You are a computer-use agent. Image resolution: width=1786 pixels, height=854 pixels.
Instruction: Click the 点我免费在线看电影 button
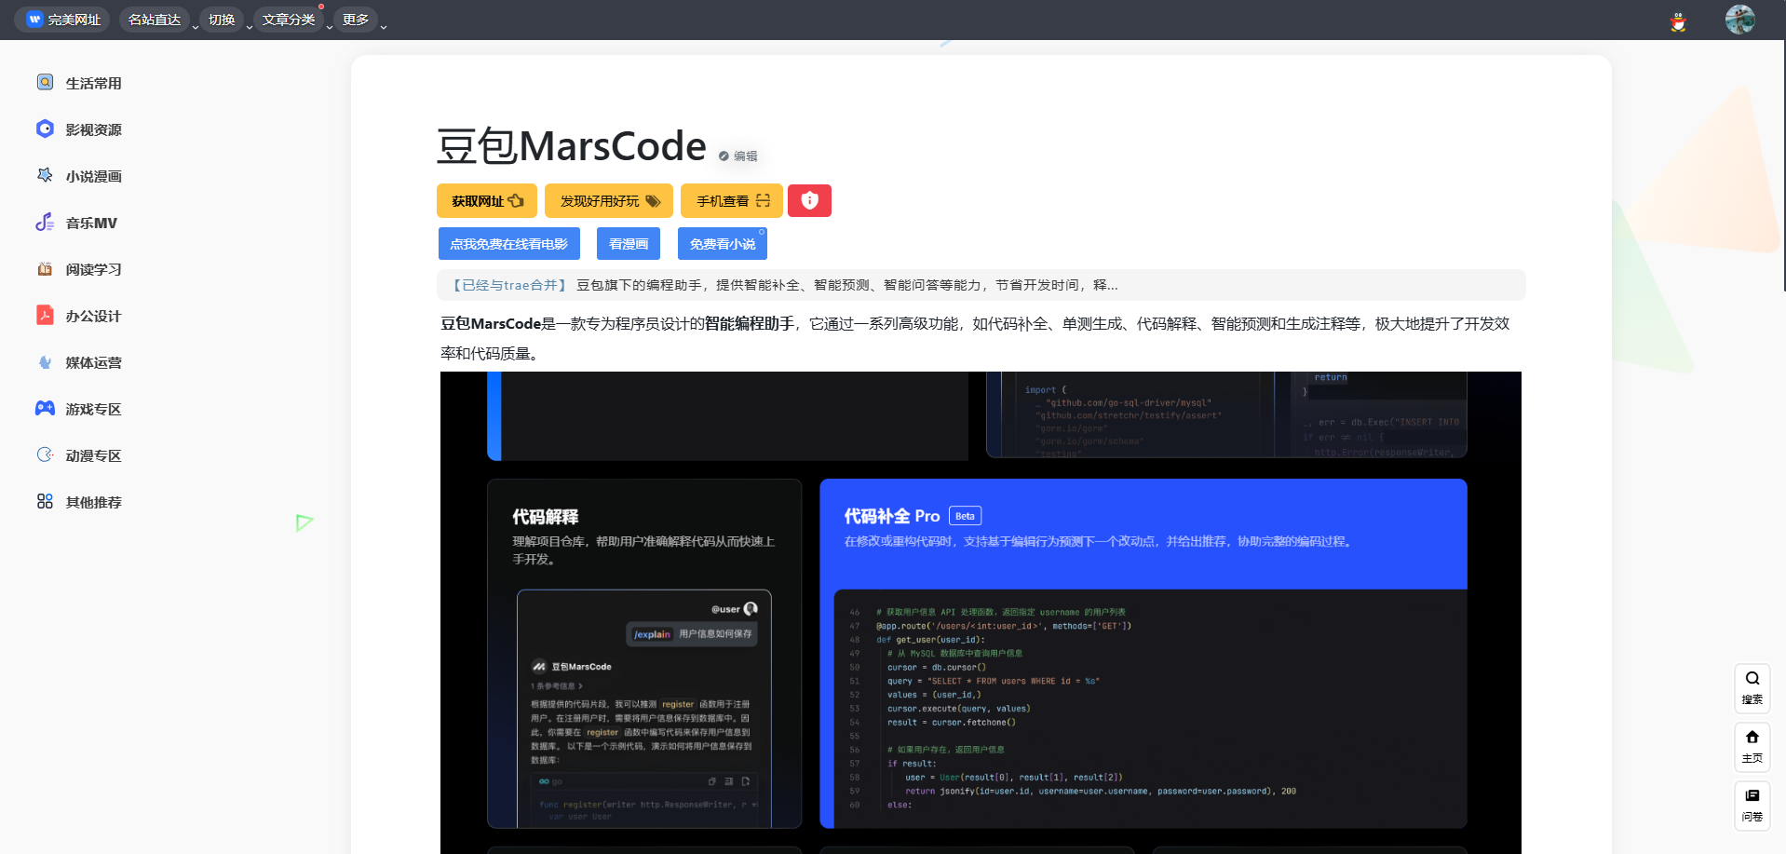508,244
